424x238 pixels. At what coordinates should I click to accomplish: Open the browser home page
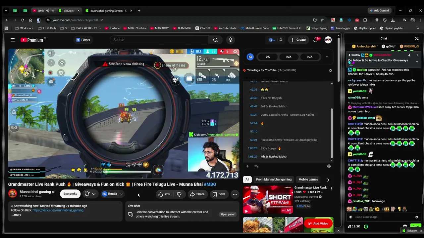[30, 20]
